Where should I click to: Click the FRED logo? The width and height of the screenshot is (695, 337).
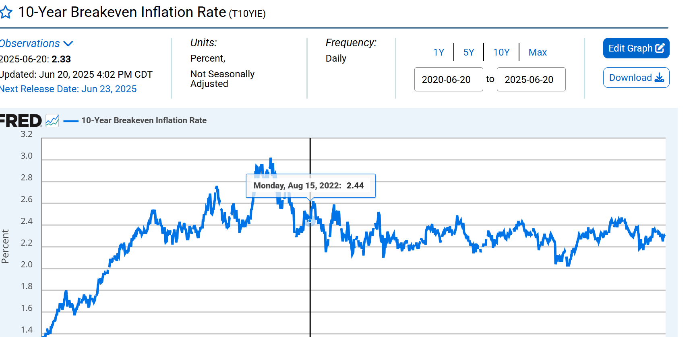click(x=21, y=121)
